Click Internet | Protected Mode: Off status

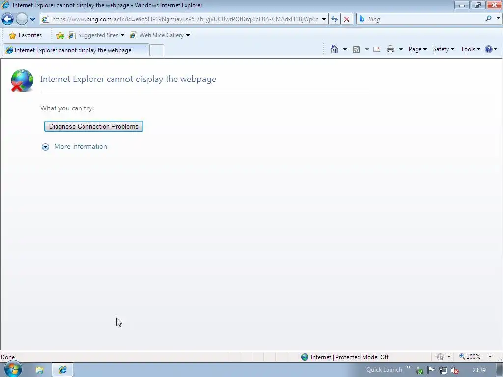(x=349, y=357)
